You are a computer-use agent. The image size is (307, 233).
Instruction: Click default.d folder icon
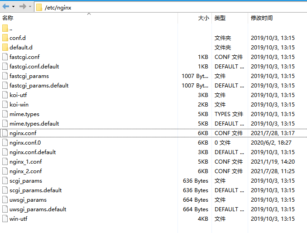coord(5,47)
